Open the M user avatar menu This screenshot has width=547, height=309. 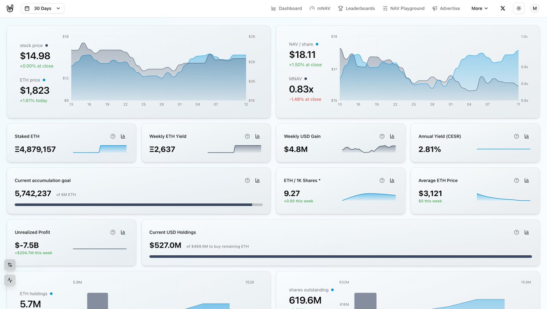tap(535, 8)
